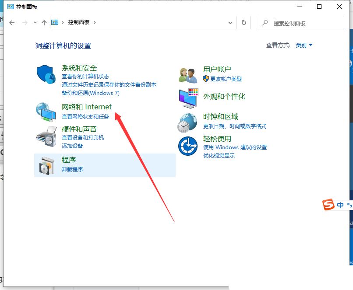
Task: Click the 外观和个性化 display icon
Action: coord(187,97)
